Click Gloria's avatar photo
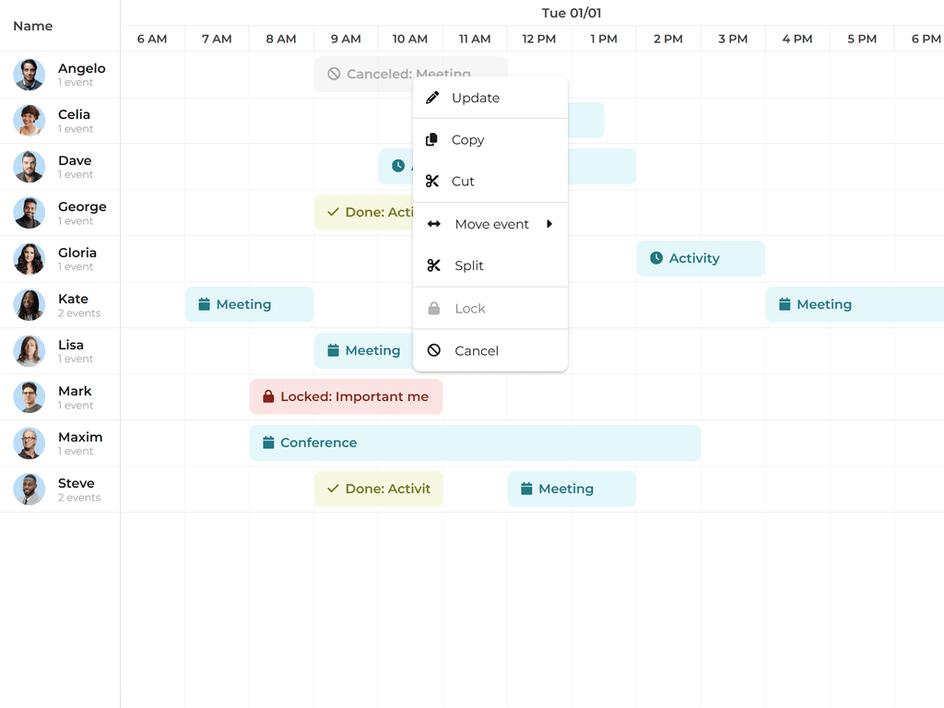The height and width of the screenshot is (708, 944). pos(29,259)
